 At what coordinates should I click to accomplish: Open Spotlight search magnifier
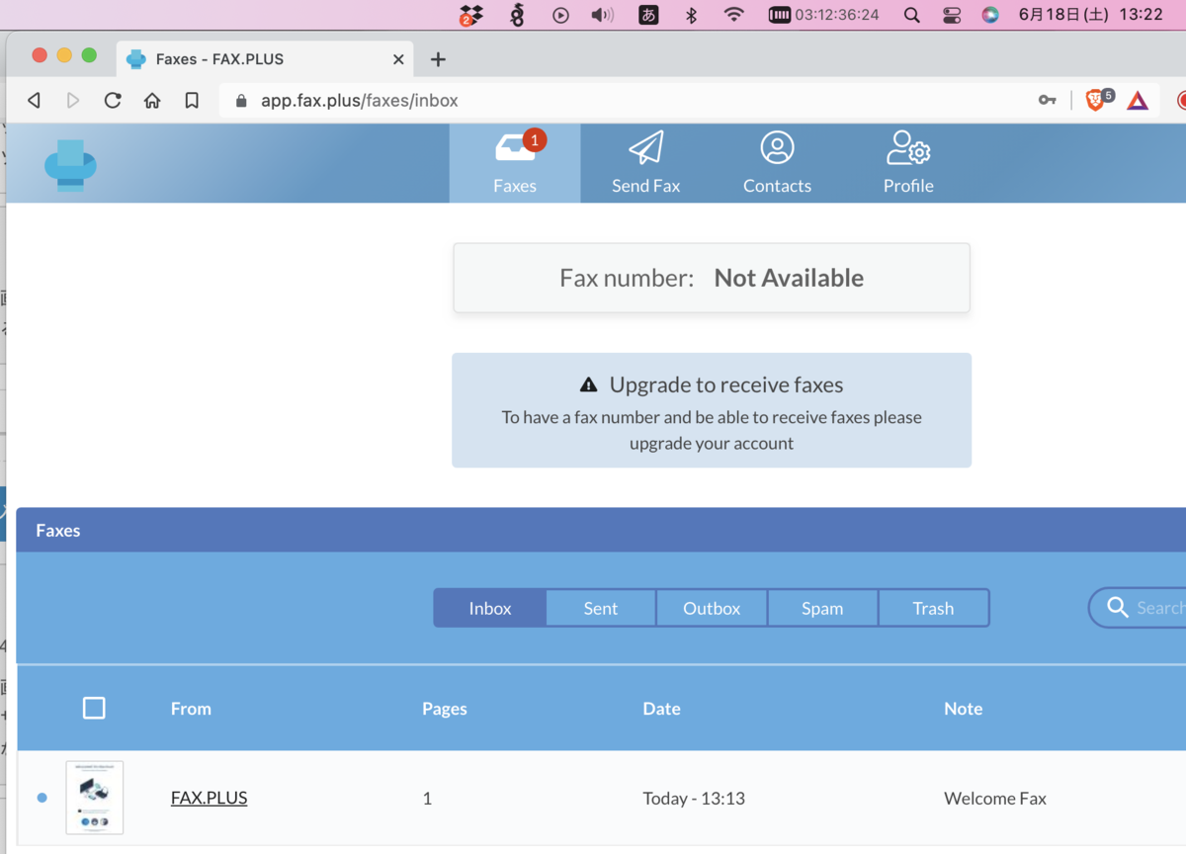[x=912, y=15]
